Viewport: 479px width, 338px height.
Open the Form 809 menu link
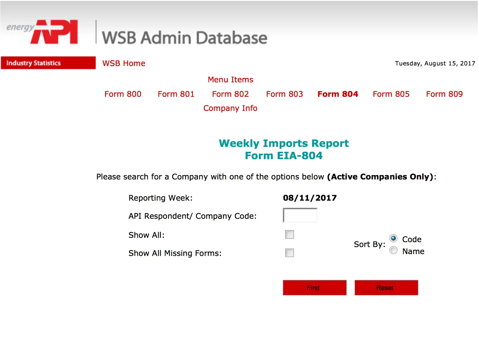[444, 94]
